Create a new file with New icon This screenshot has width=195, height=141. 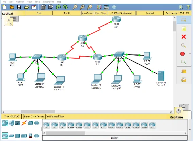tap(4, 7)
